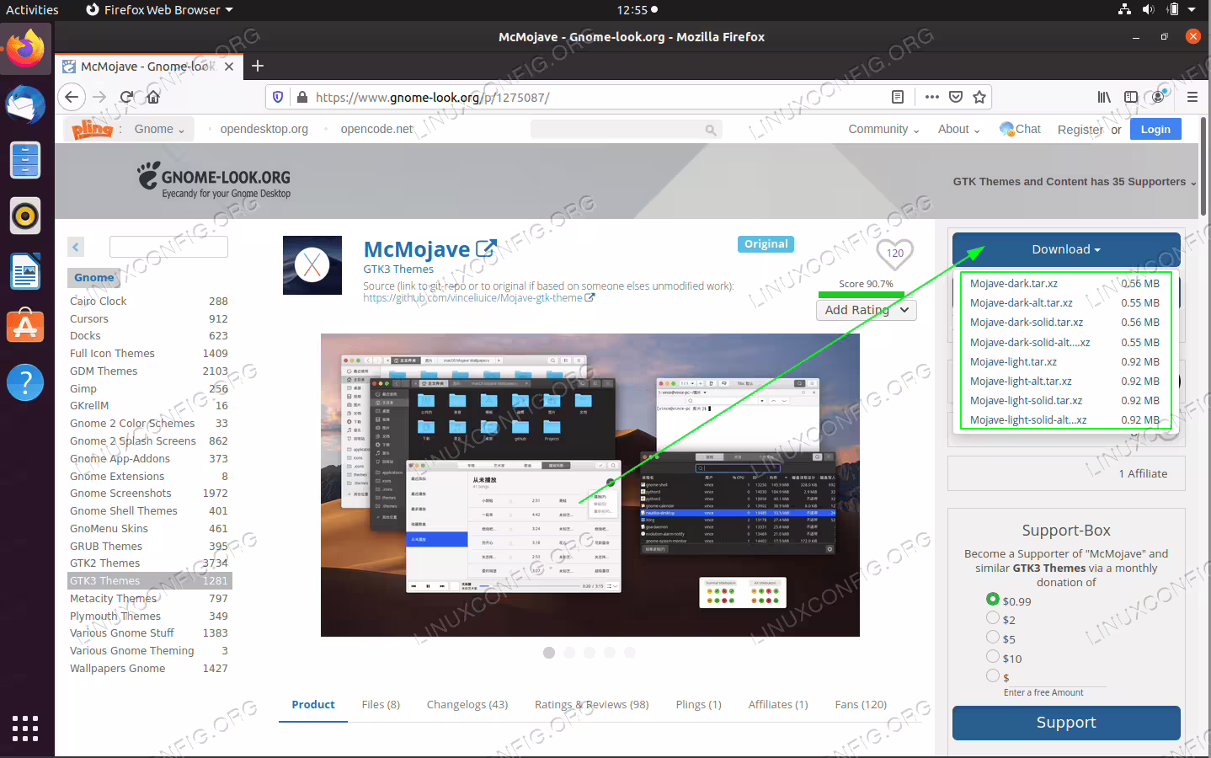Go back to the previous page
Screen dimensions: 1211x758
pos(72,97)
